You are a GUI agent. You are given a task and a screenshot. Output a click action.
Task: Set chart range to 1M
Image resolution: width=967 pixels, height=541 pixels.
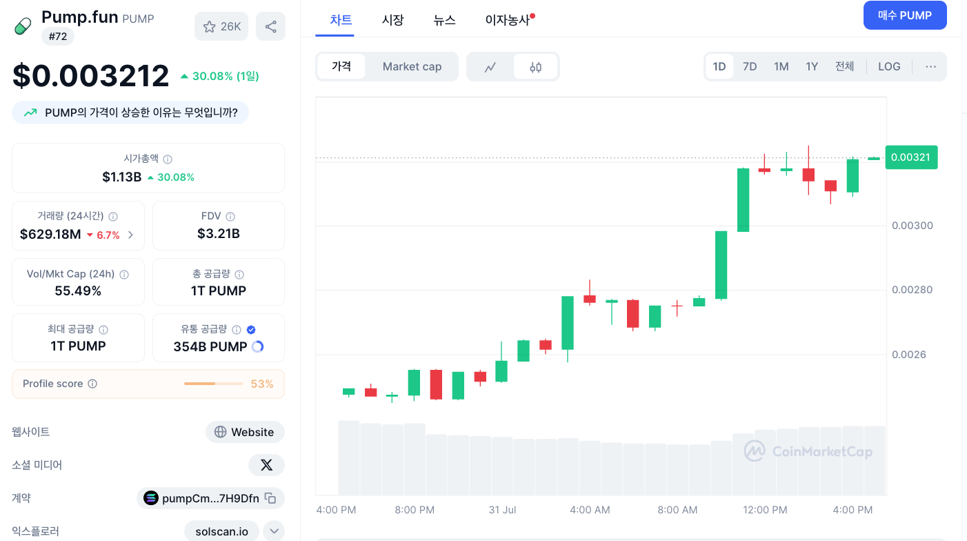point(781,66)
